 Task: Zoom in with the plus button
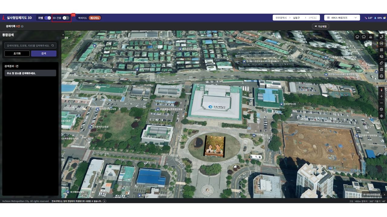point(382,96)
